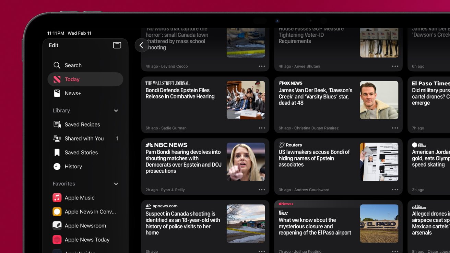Select the Today feed
The height and width of the screenshot is (253, 450).
click(x=72, y=79)
